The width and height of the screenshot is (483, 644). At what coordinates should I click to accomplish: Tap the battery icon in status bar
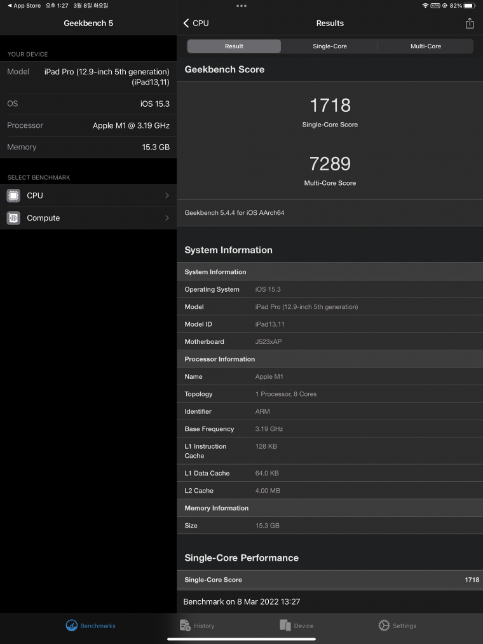pos(470,6)
